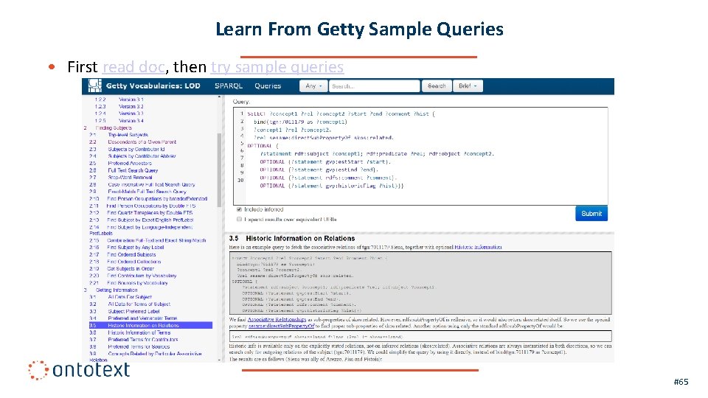Open 'Historic Information of Terms' query
Screen dimensions: 708x398
click(140, 332)
